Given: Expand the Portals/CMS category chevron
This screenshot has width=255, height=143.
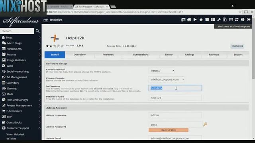Looking at the screenshot, I should [x=40, y=49].
